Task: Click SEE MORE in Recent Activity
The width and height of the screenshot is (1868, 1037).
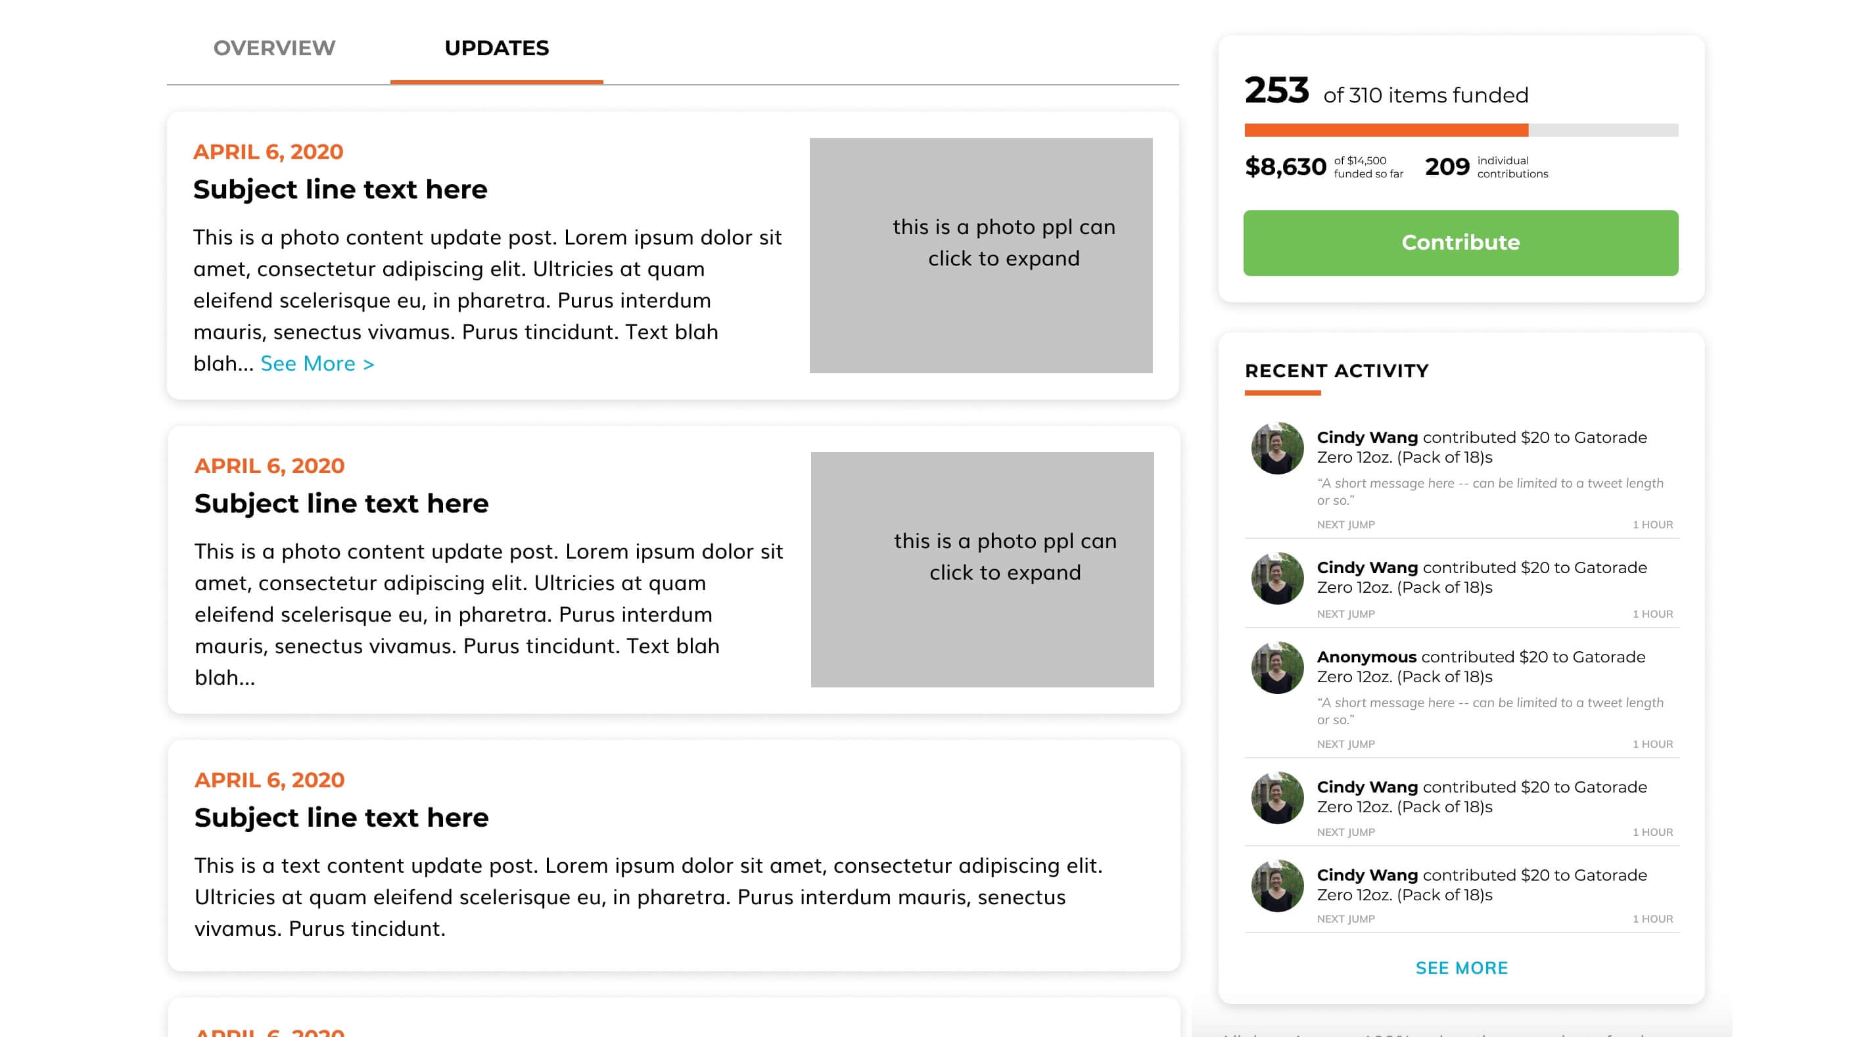Action: [1462, 967]
